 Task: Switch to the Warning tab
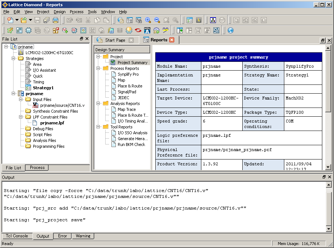pos(83,236)
